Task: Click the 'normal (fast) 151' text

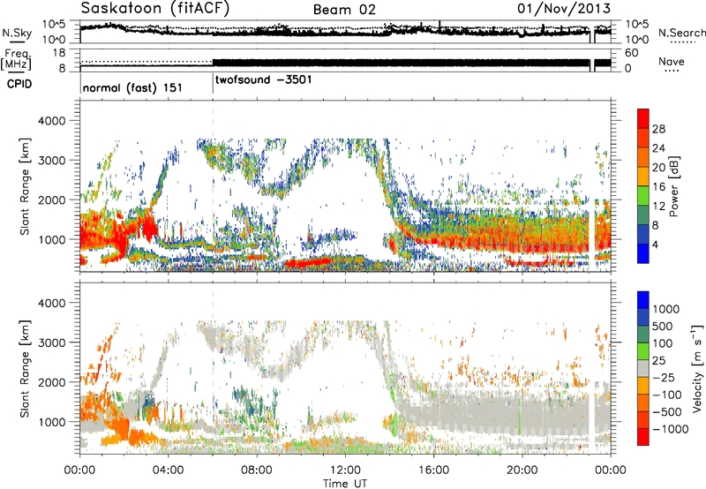Action: 132,87
